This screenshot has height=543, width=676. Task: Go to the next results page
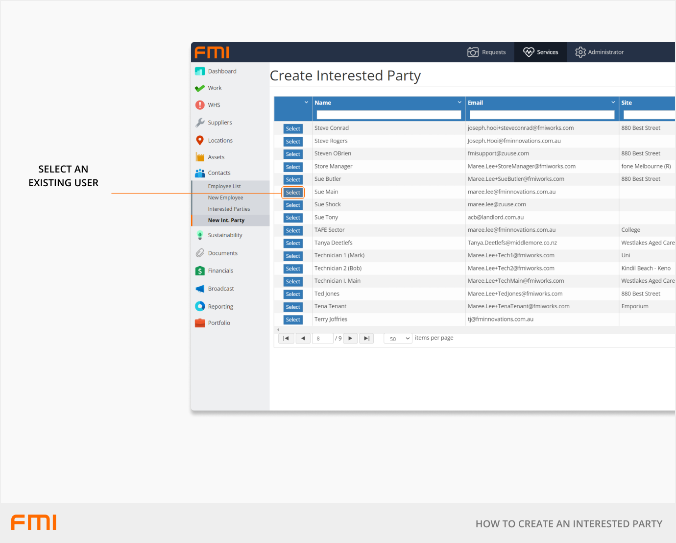click(x=350, y=339)
